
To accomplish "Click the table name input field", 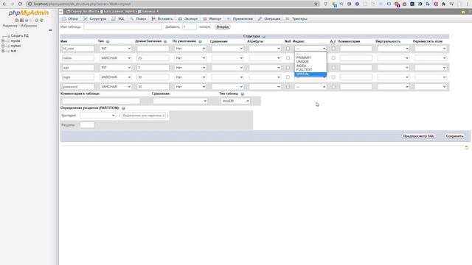I will [x=123, y=26].
